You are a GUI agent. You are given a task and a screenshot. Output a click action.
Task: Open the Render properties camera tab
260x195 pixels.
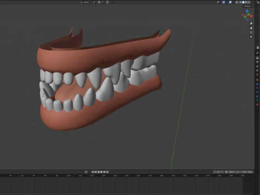pyautogui.click(x=257, y=53)
